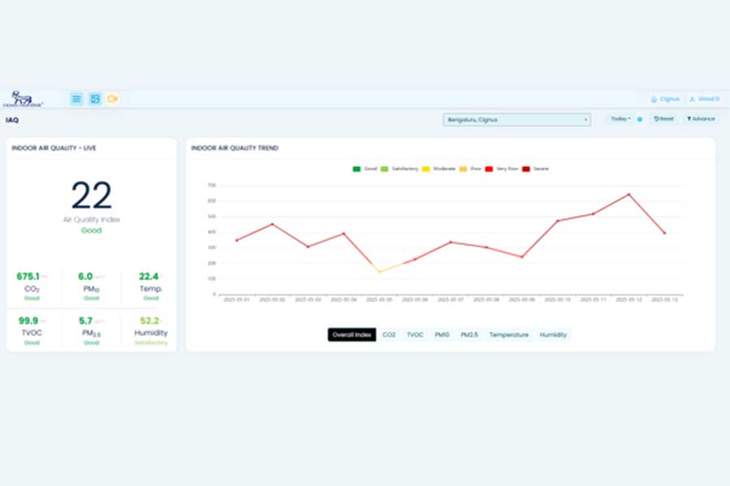Switch to the CO2 trend tab

[x=389, y=334]
